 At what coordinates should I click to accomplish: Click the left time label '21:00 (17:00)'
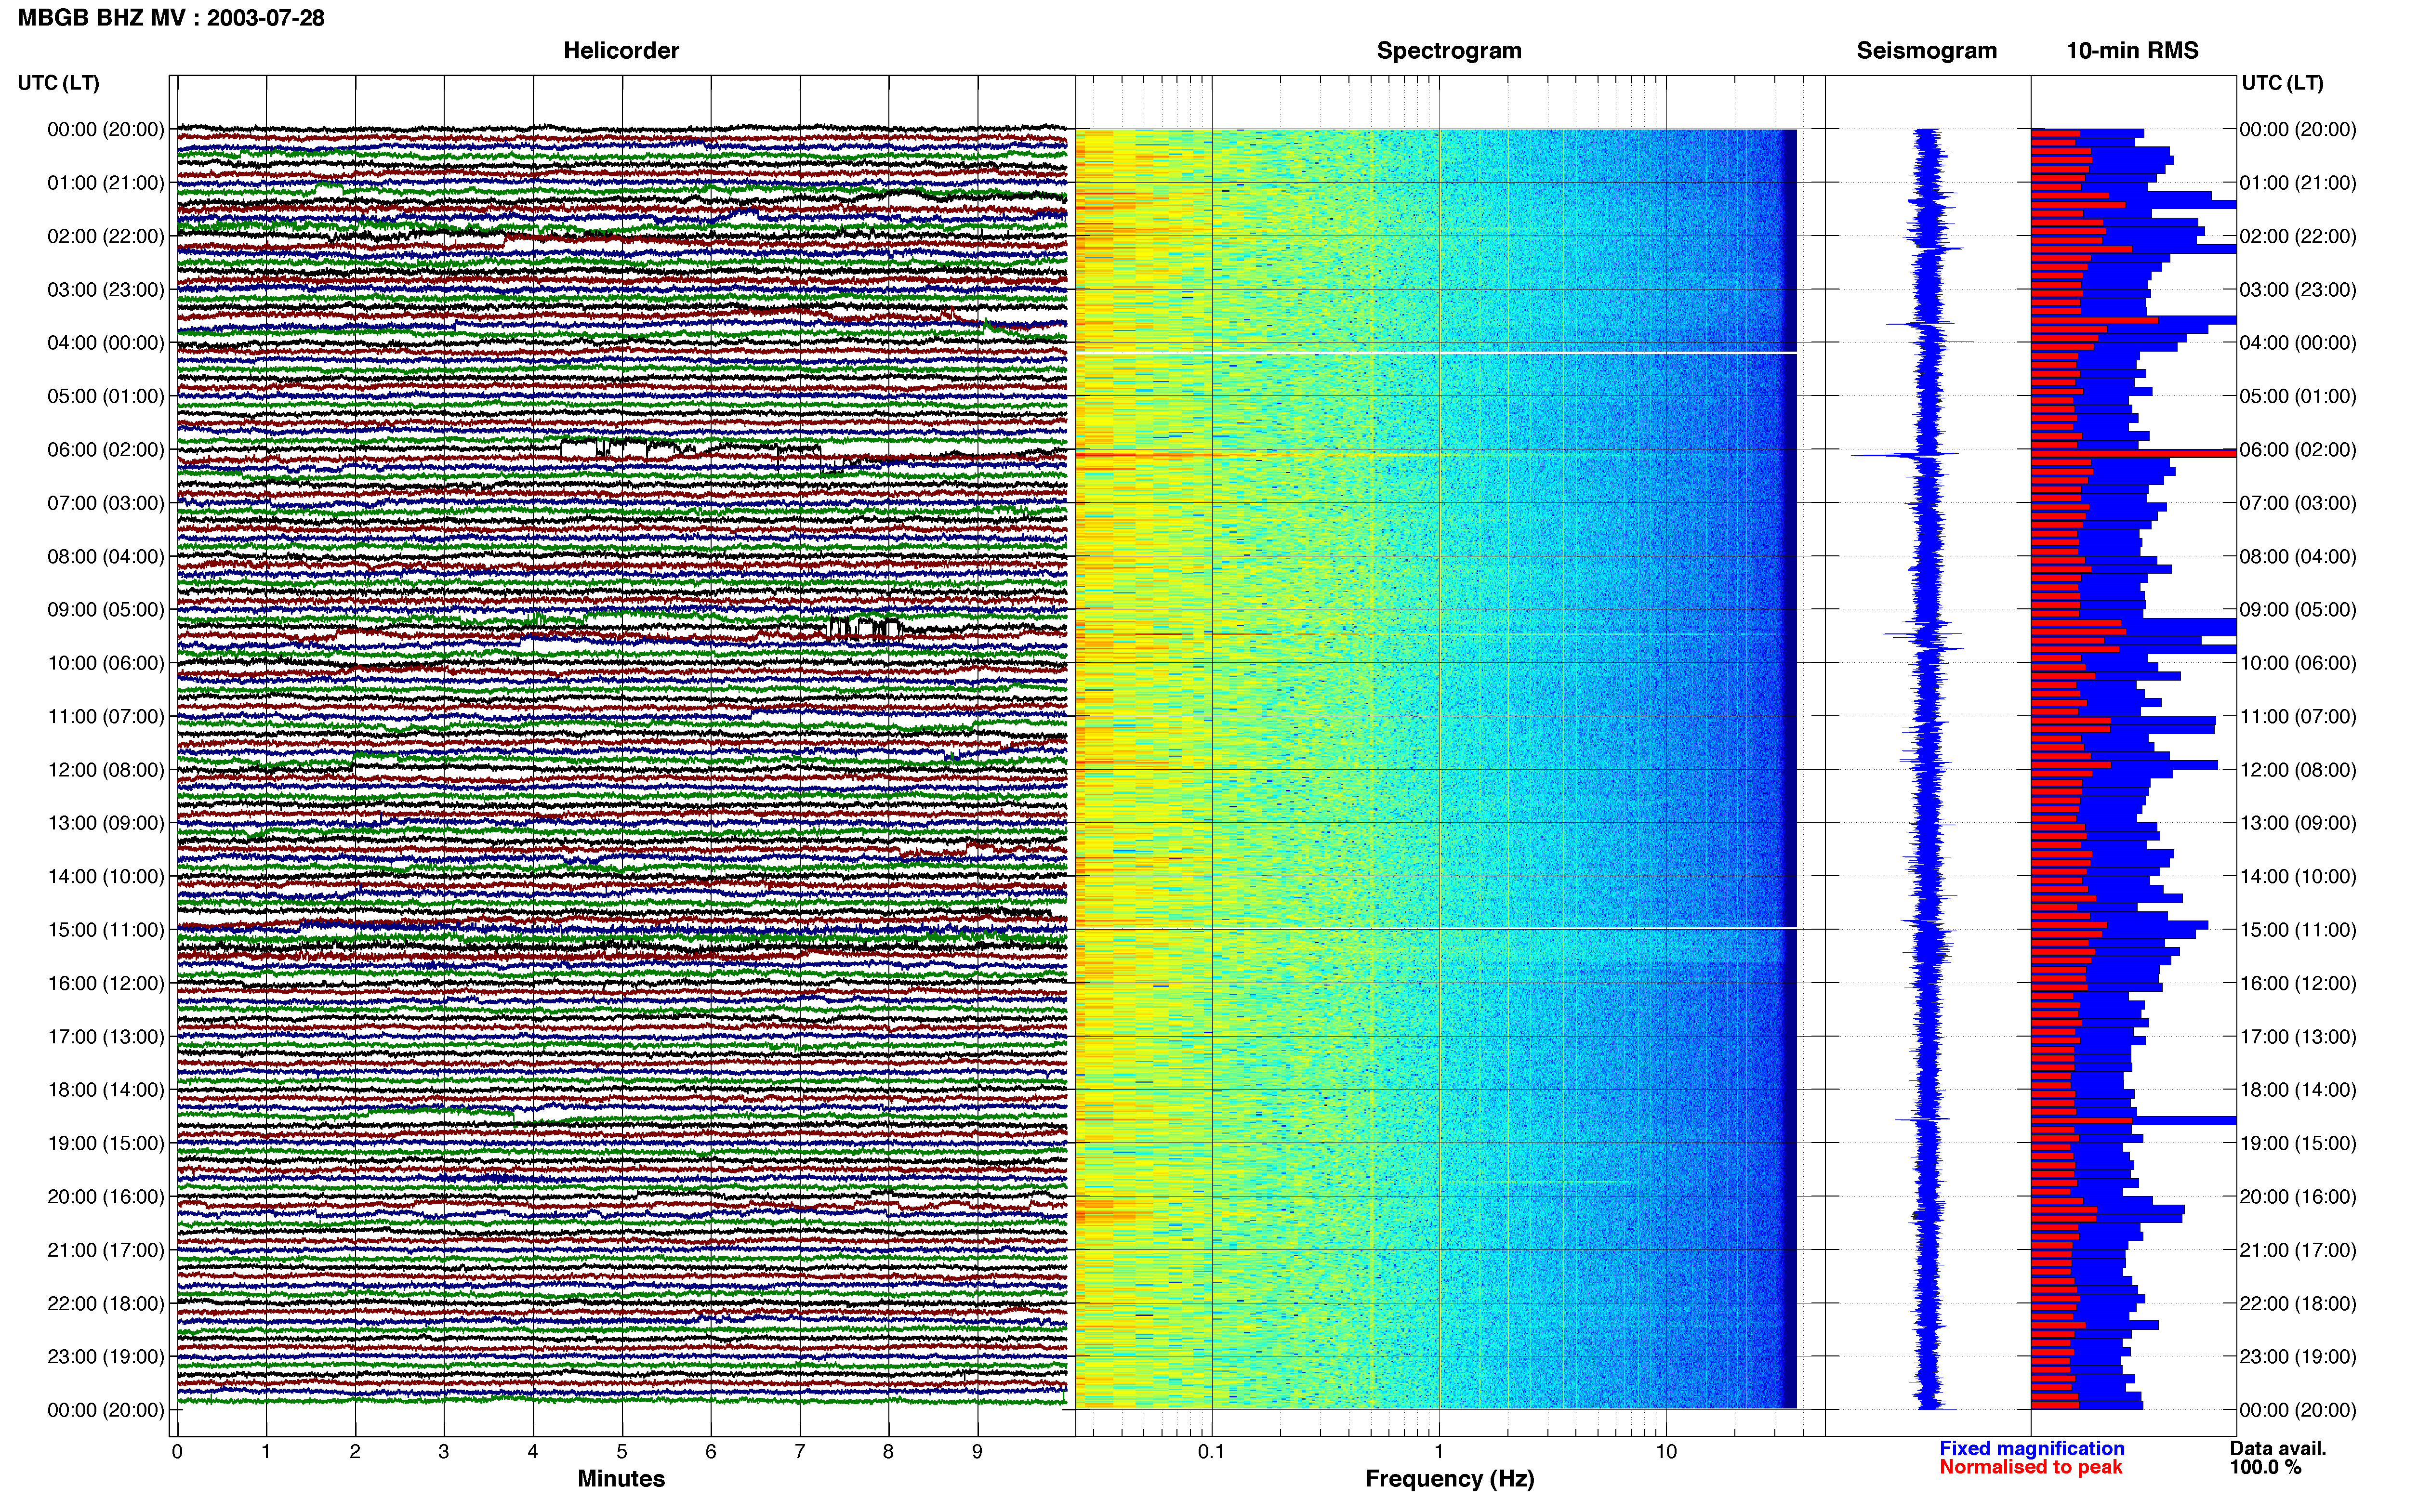[x=106, y=1250]
